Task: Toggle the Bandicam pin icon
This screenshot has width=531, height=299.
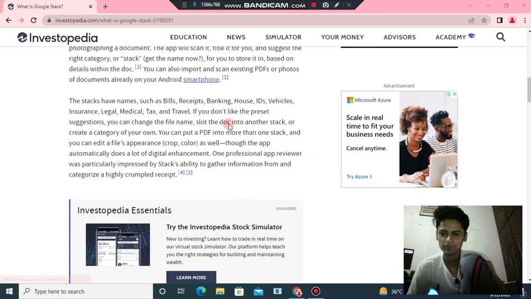Action: click(195, 5)
